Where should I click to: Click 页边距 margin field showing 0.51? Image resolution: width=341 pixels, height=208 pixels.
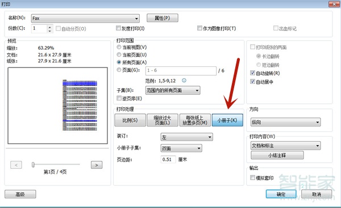(x=168, y=159)
